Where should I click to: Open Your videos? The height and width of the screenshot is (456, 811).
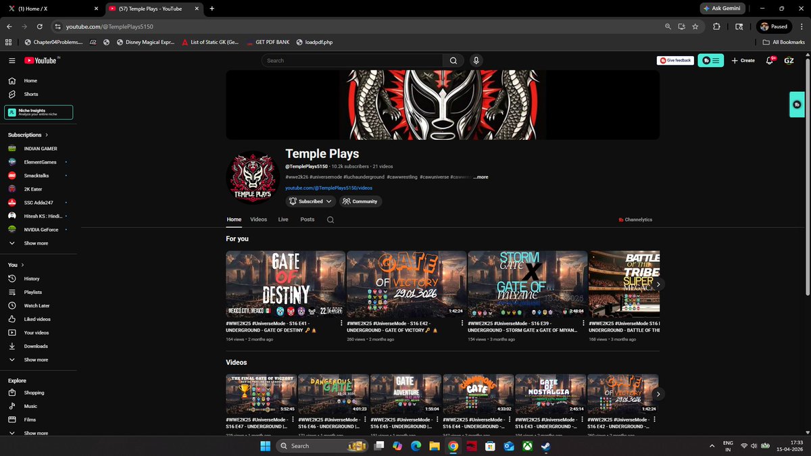(x=36, y=332)
